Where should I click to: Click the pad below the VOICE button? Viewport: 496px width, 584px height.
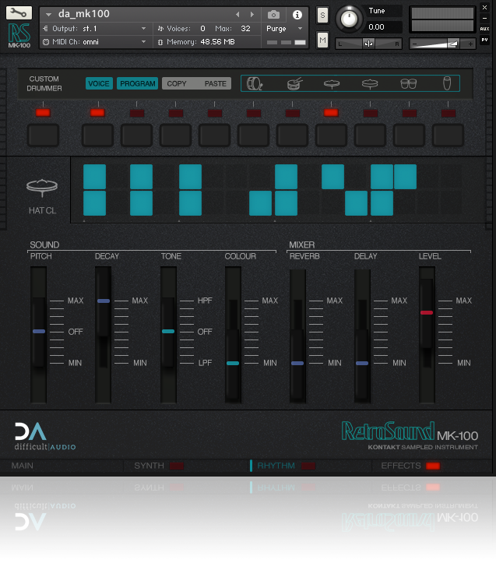point(97,135)
